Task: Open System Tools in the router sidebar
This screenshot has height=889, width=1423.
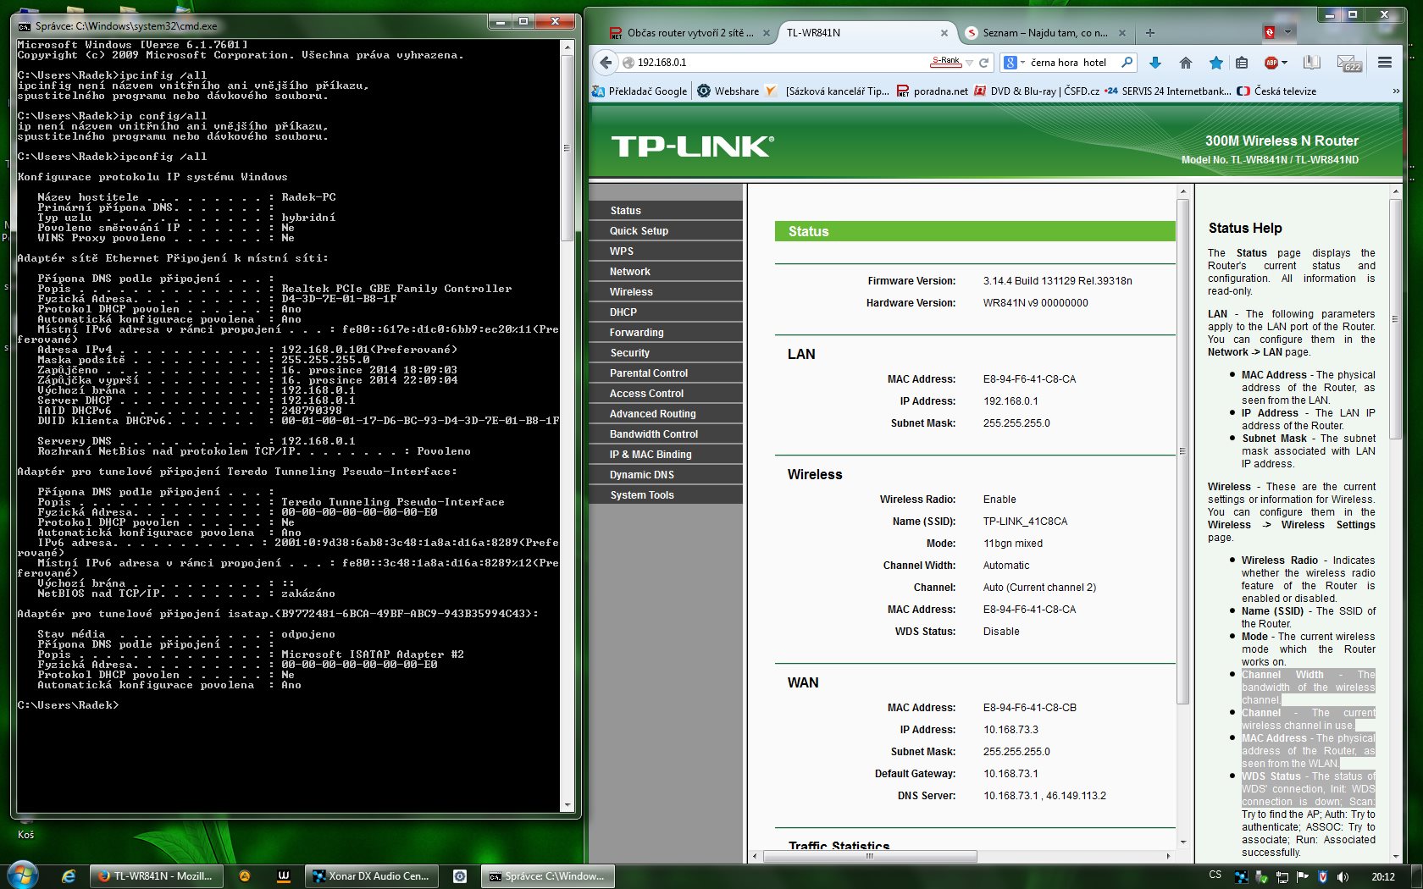Action: point(642,495)
